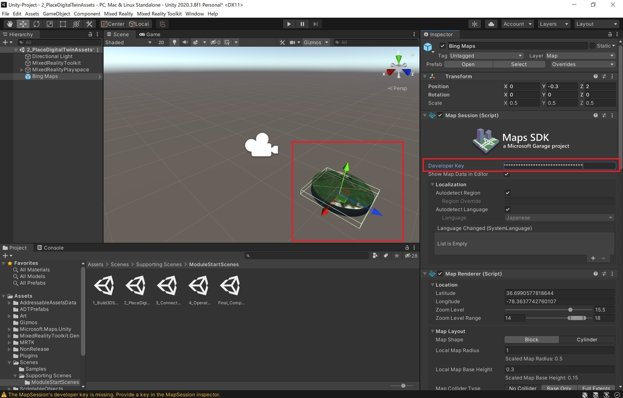This screenshot has width=623, height=398.
Task: Lock the Hierarchy panel
Action: (x=90, y=34)
